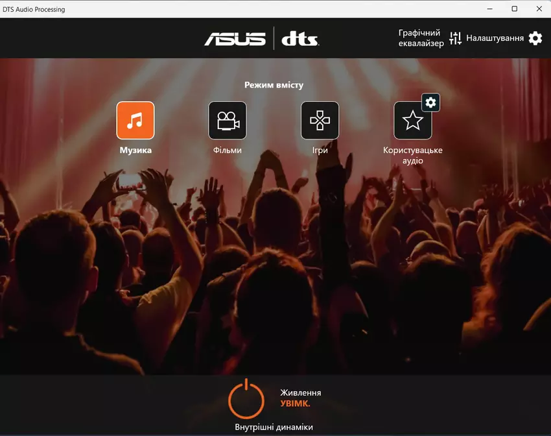
Task: Click the Налаштування text label
Action: point(495,38)
